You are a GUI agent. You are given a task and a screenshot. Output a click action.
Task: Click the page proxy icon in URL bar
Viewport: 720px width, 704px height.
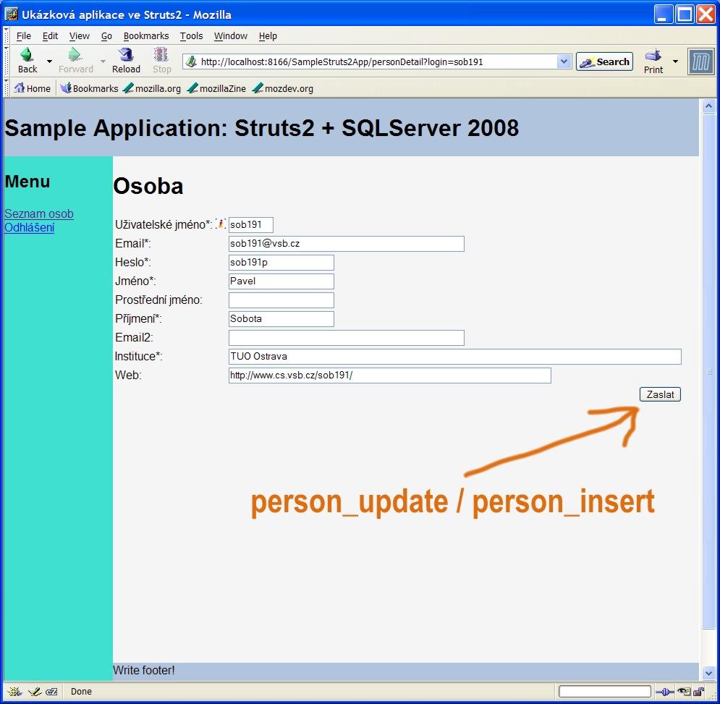[x=192, y=62]
